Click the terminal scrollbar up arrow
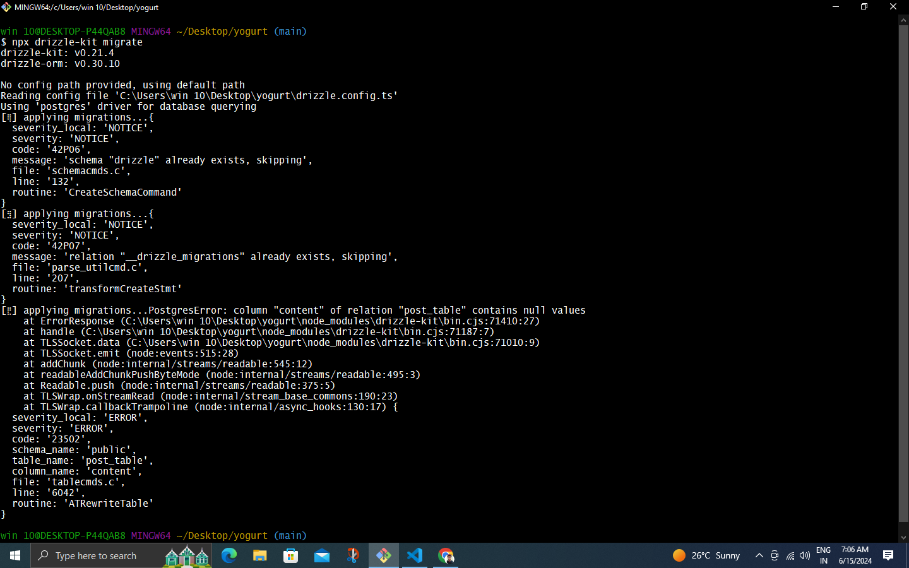 point(903,20)
